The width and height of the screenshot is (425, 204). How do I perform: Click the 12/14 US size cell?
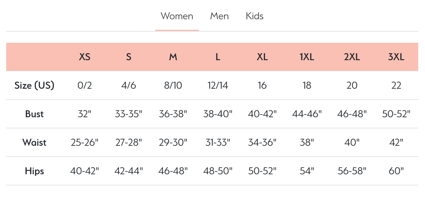click(218, 86)
